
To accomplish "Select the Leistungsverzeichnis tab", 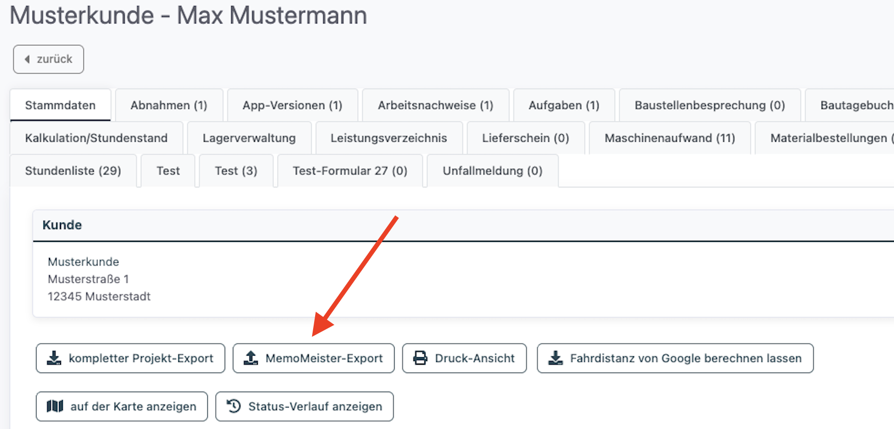I will (389, 138).
